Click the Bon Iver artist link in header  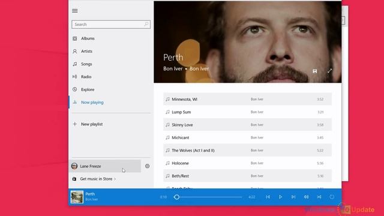click(173, 69)
